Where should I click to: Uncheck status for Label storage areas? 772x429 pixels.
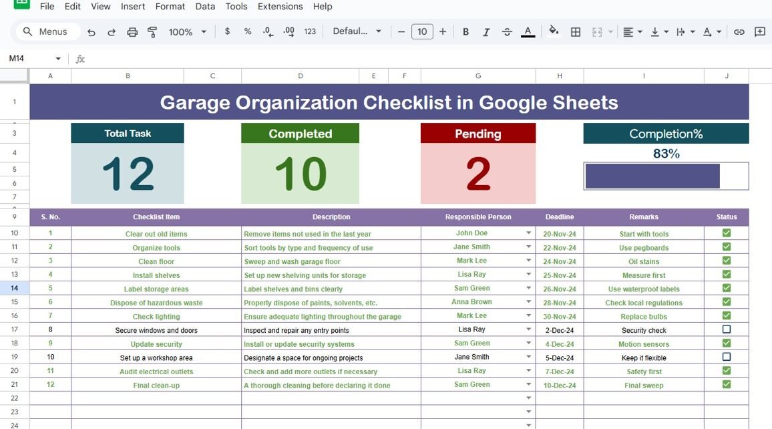(x=726, y=288)
